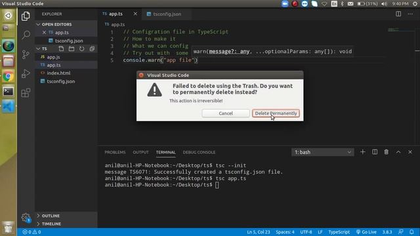Click the battery indicator in top bar
Image resolution: width=420 pixels, height=236 pixels.
(367, 4)
